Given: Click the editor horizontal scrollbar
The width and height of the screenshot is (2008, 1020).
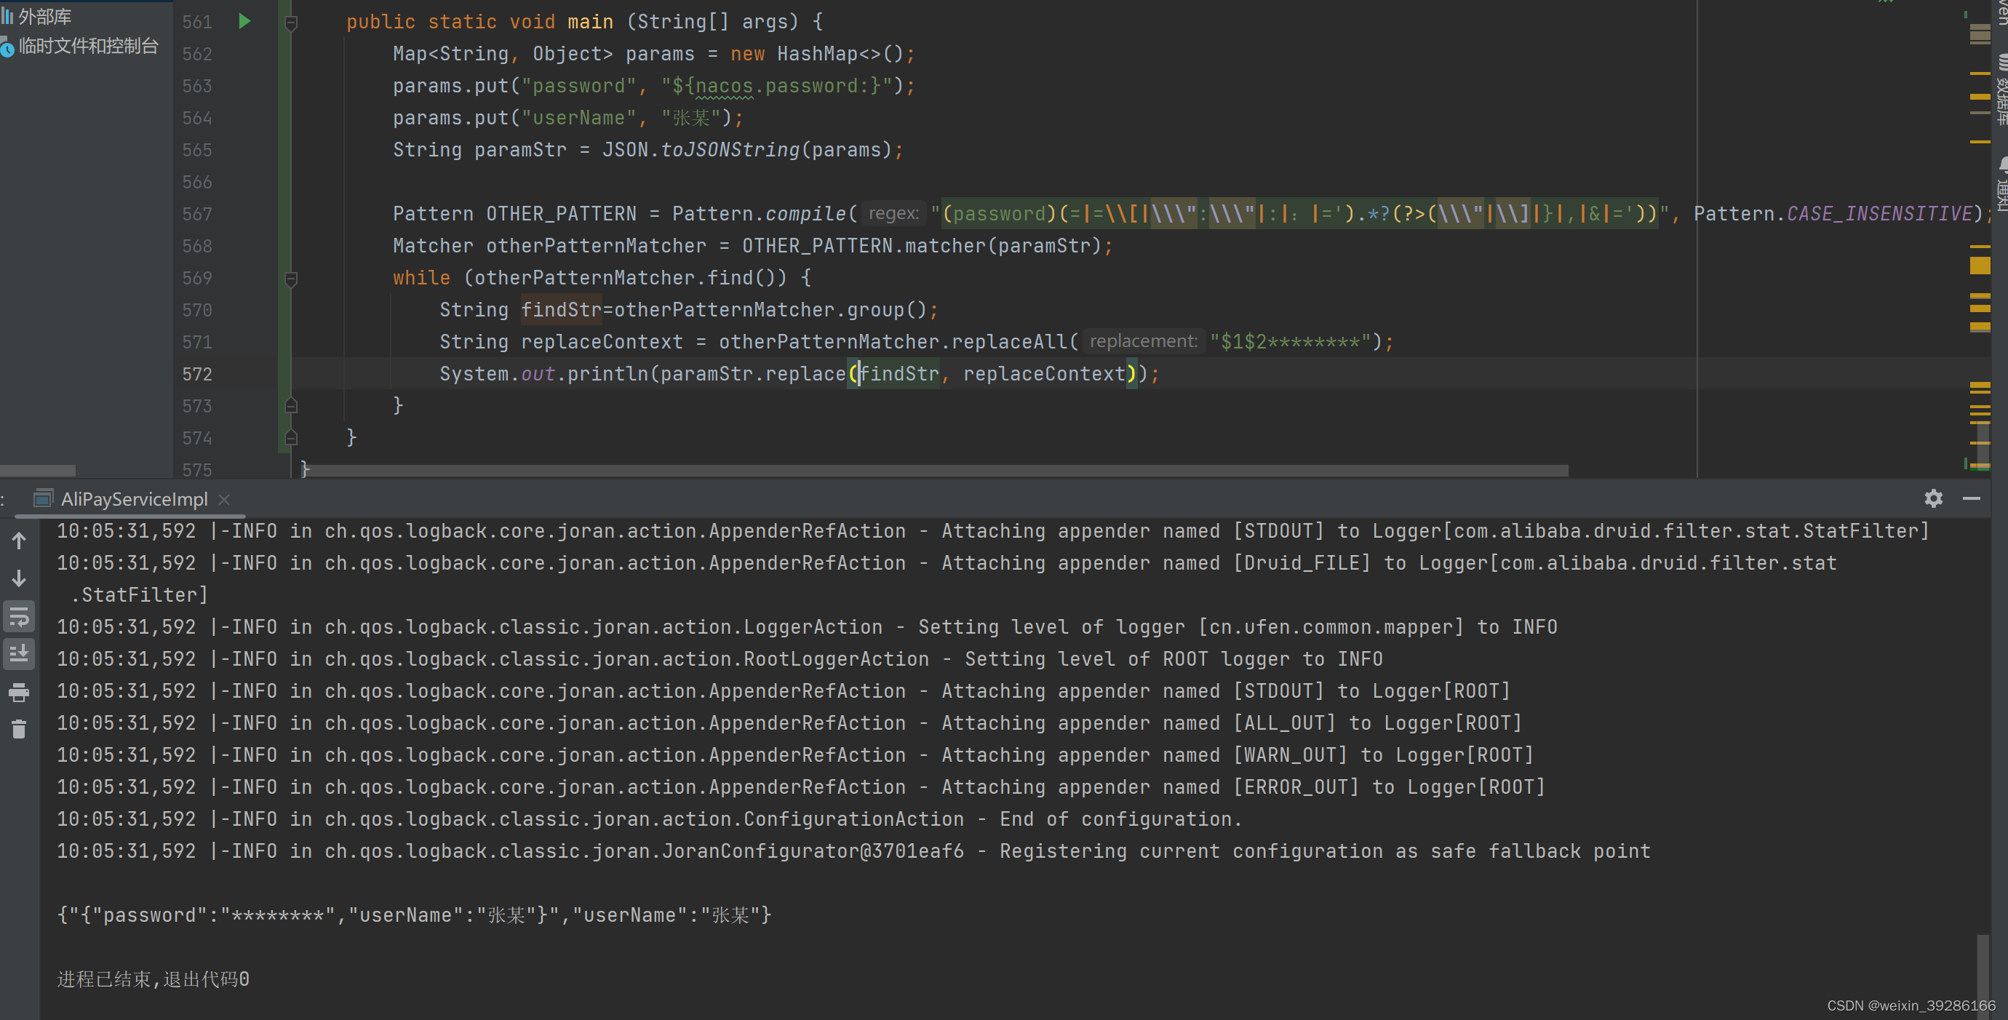Looking at the screenshot, I should pos(936,471).
